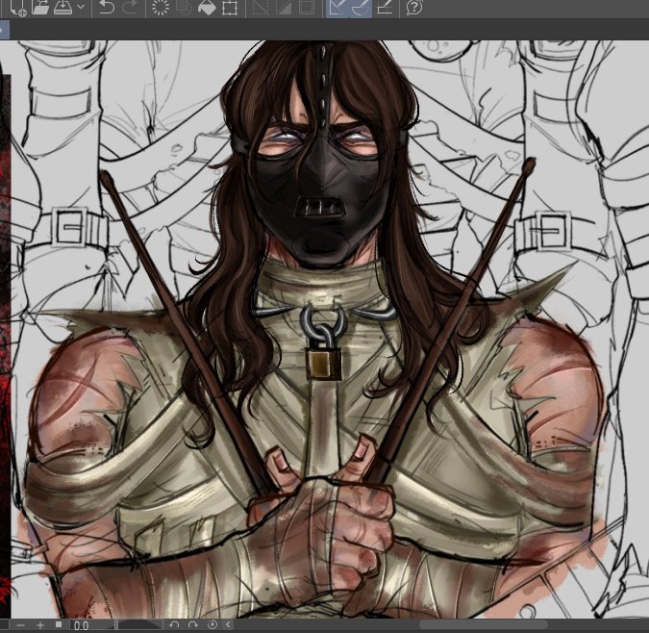This screenshot has width=649, height=633.
Task: Click the Invert selected area icon
Action: [x=284, y=7]
